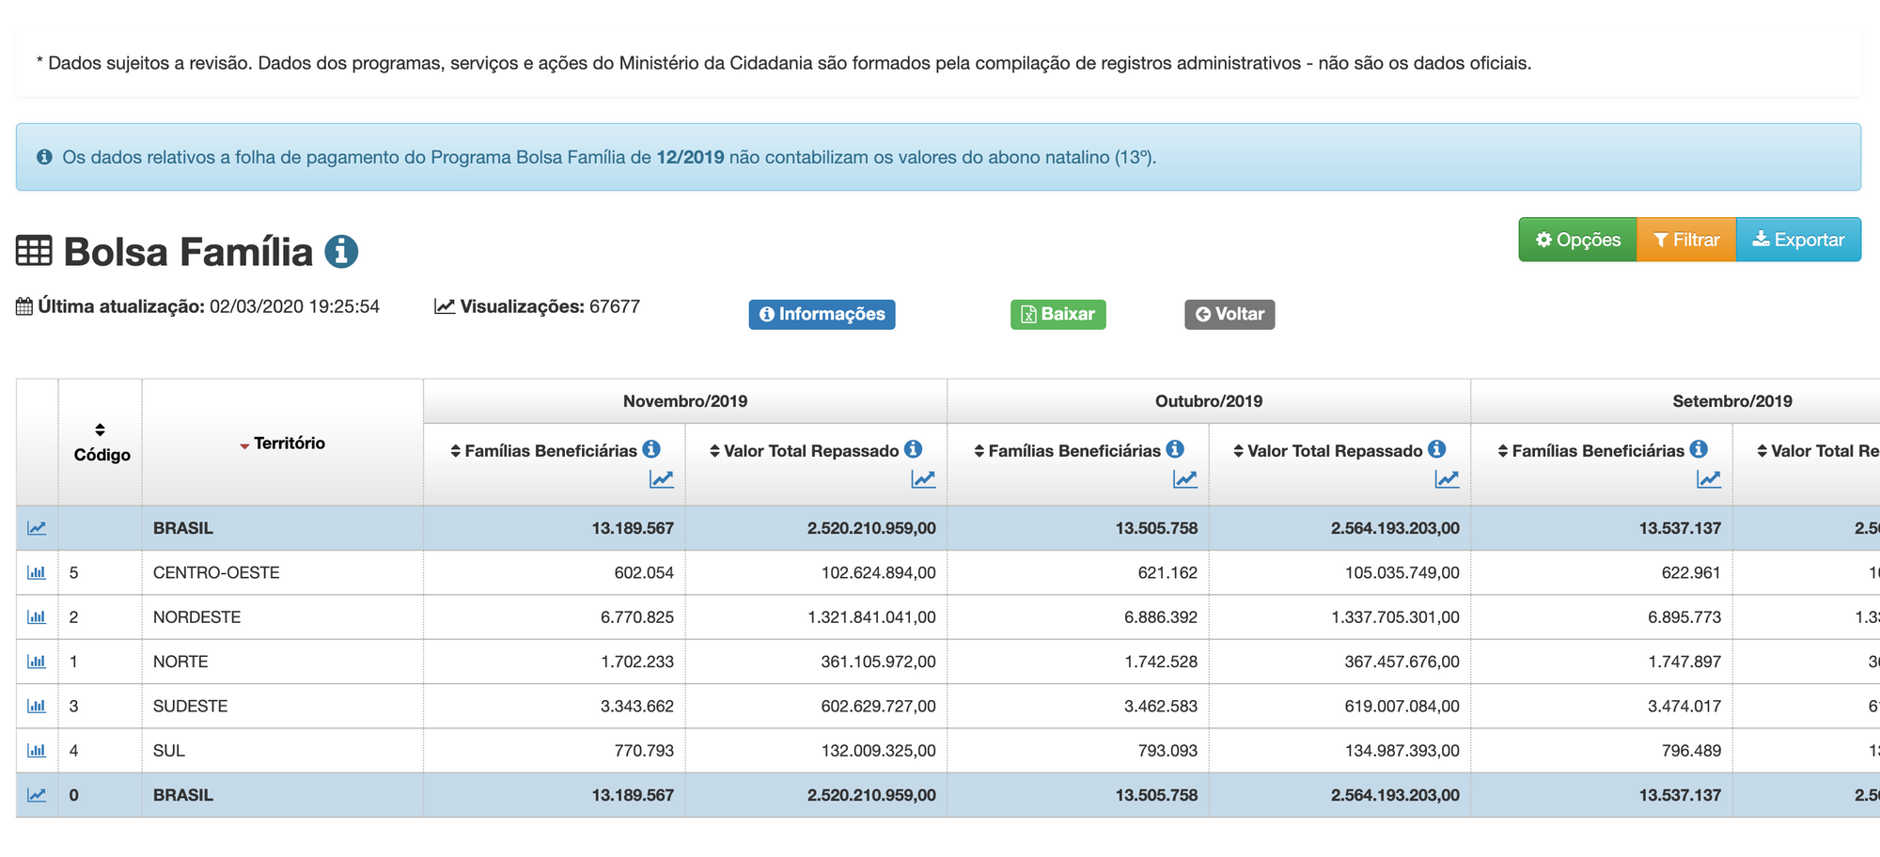
Task: Click the Novembro/2019 column group header
Action: click(685, 401)
